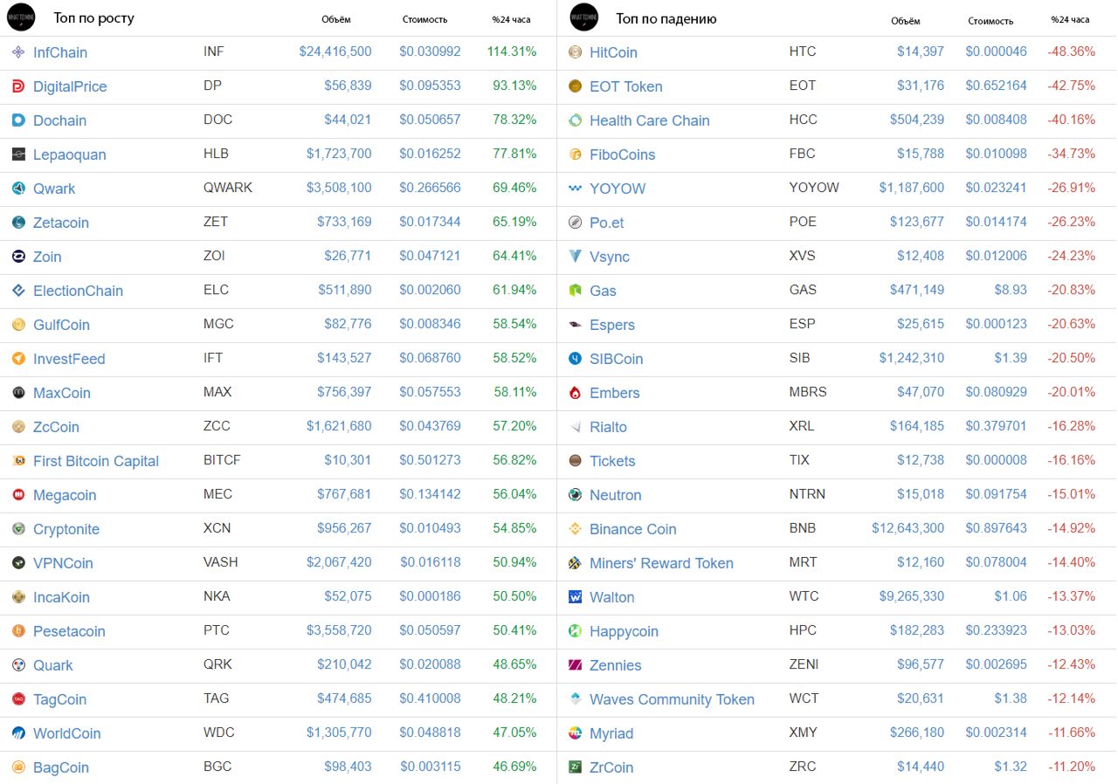Open the IncaKoin link

(61, 597)
